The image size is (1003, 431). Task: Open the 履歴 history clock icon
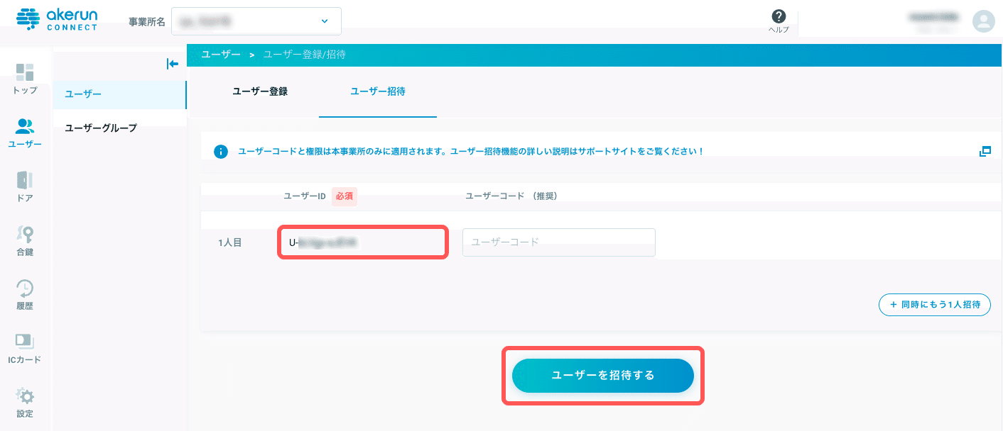(x=25, y=288)
